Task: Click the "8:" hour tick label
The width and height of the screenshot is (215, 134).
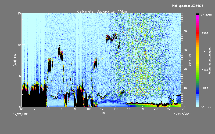Action: coord(76,109)
